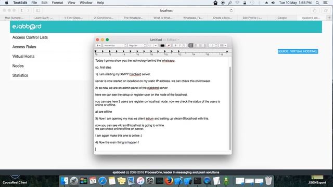Reload the page in Safari

point(231,10)
